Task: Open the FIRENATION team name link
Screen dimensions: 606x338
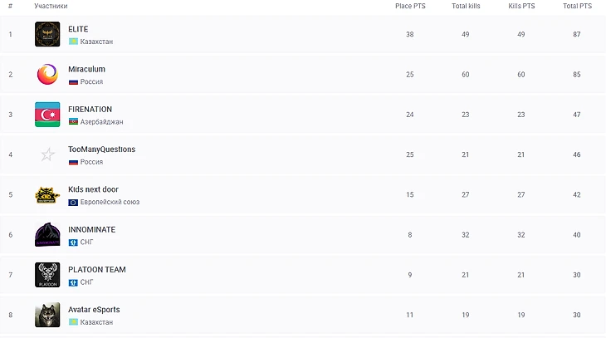Action: click(90, 109)
